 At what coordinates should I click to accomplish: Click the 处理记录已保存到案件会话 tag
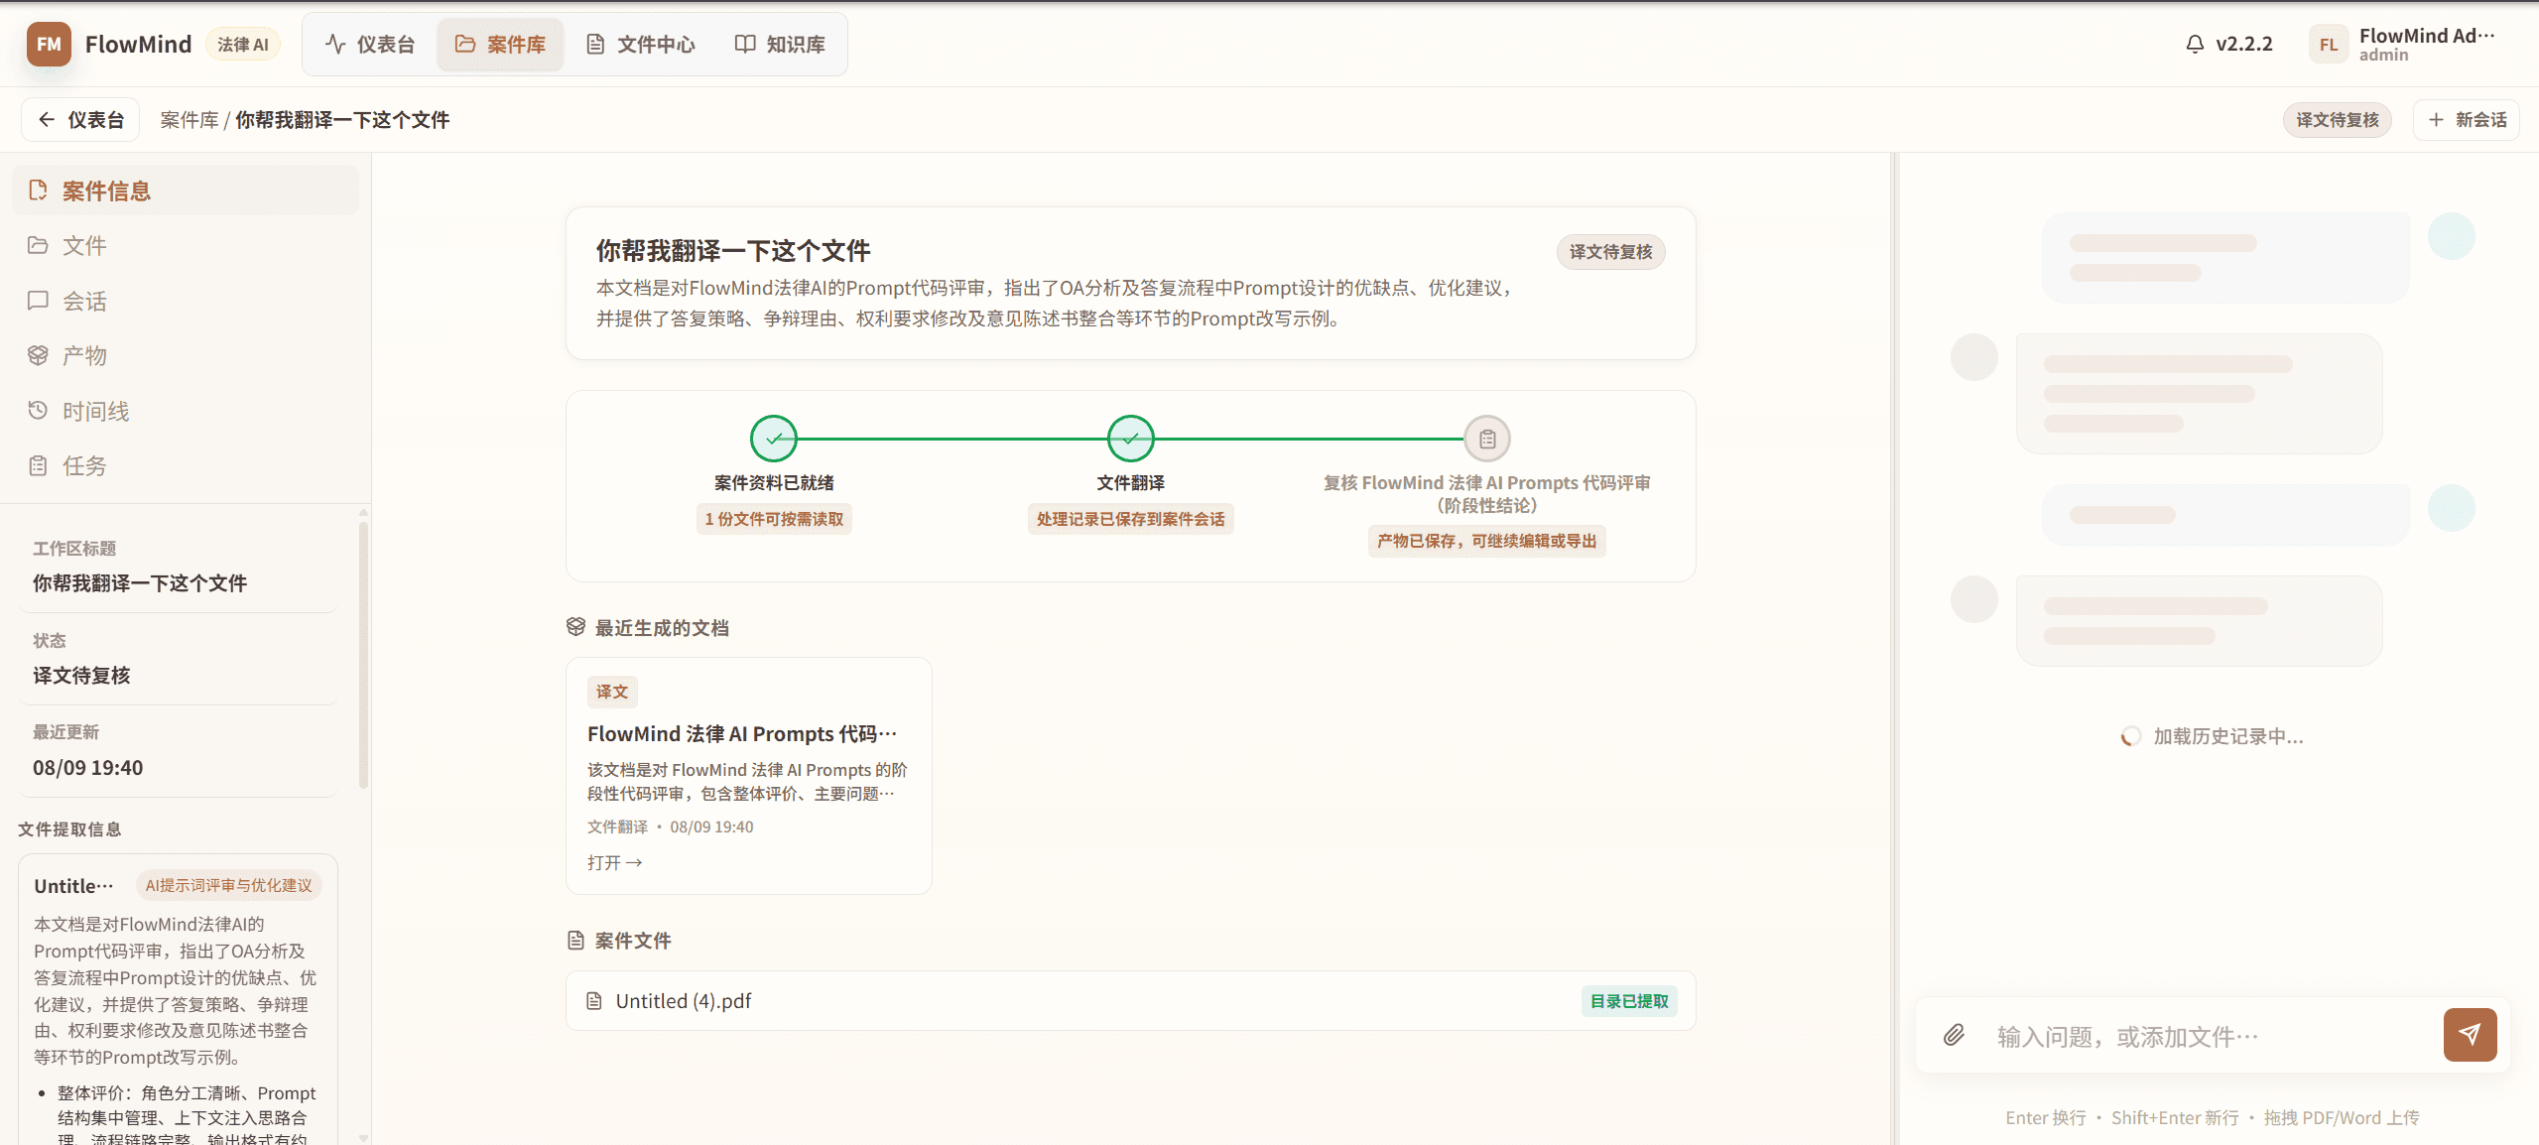pos(1130,519)
